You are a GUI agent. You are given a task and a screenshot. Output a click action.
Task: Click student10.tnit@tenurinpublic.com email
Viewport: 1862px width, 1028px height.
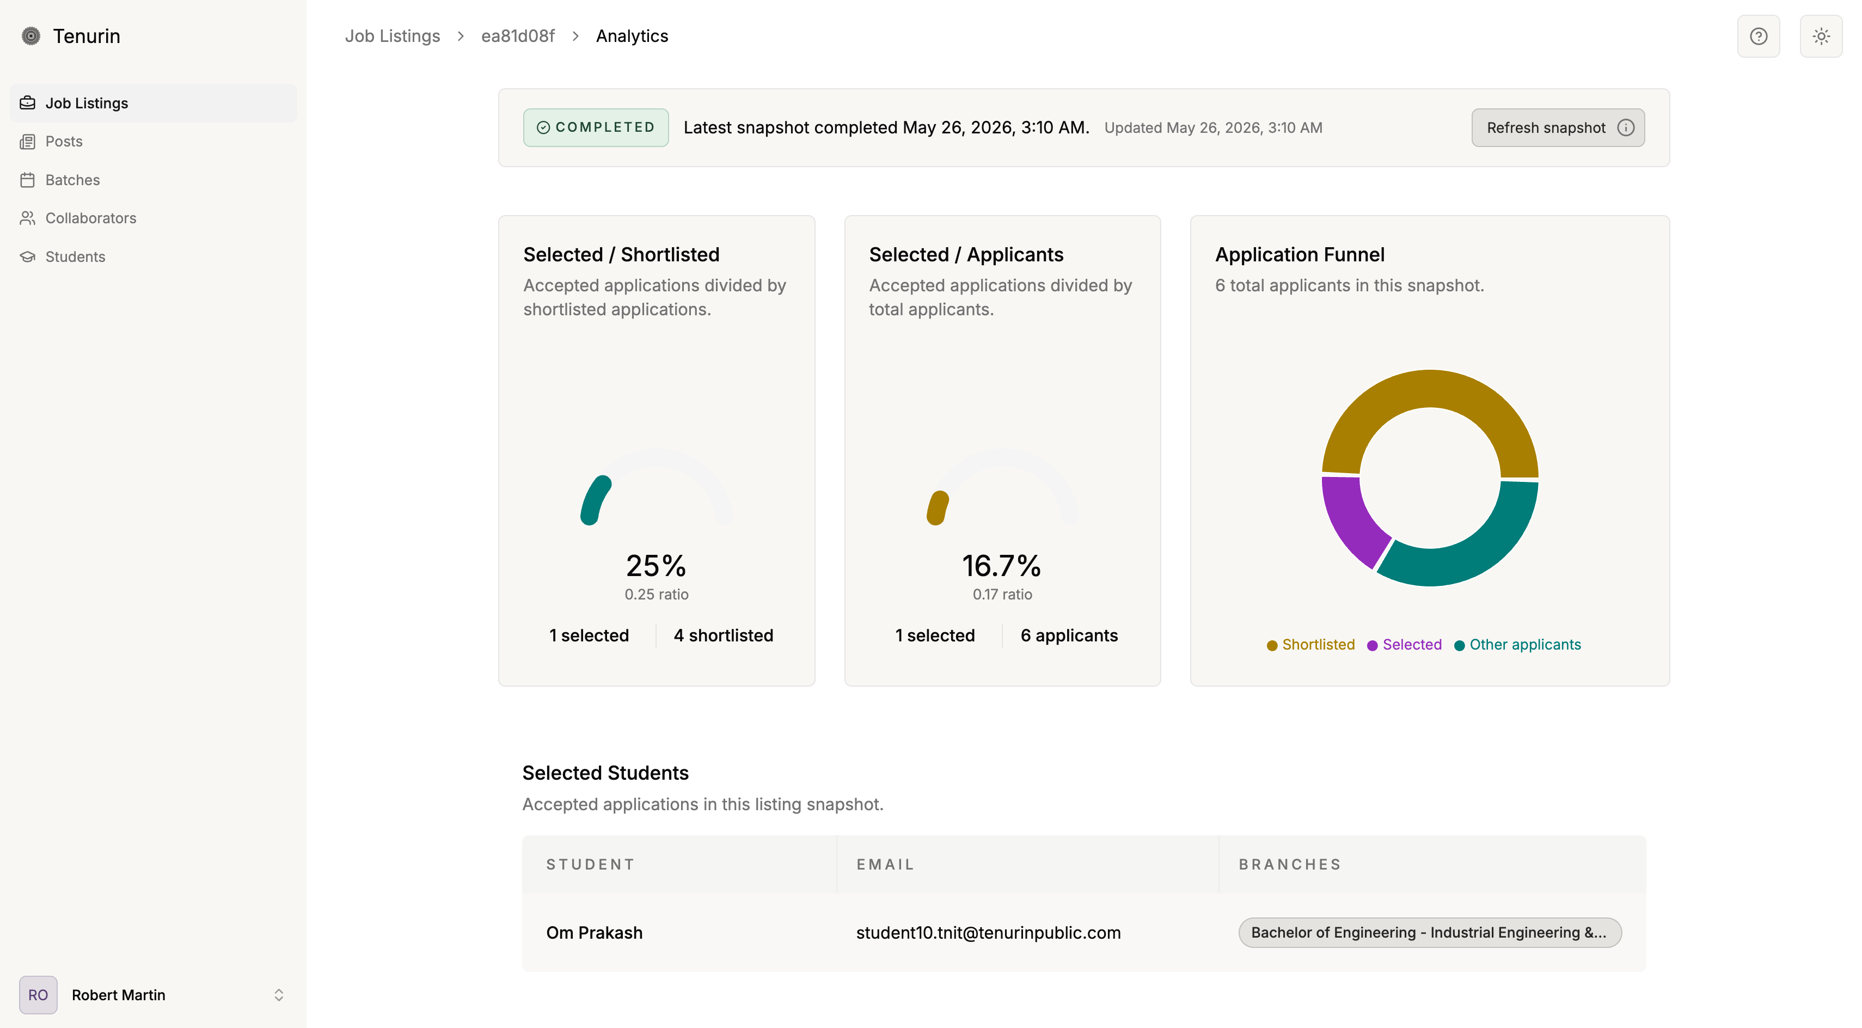click(x=988, y=933)
